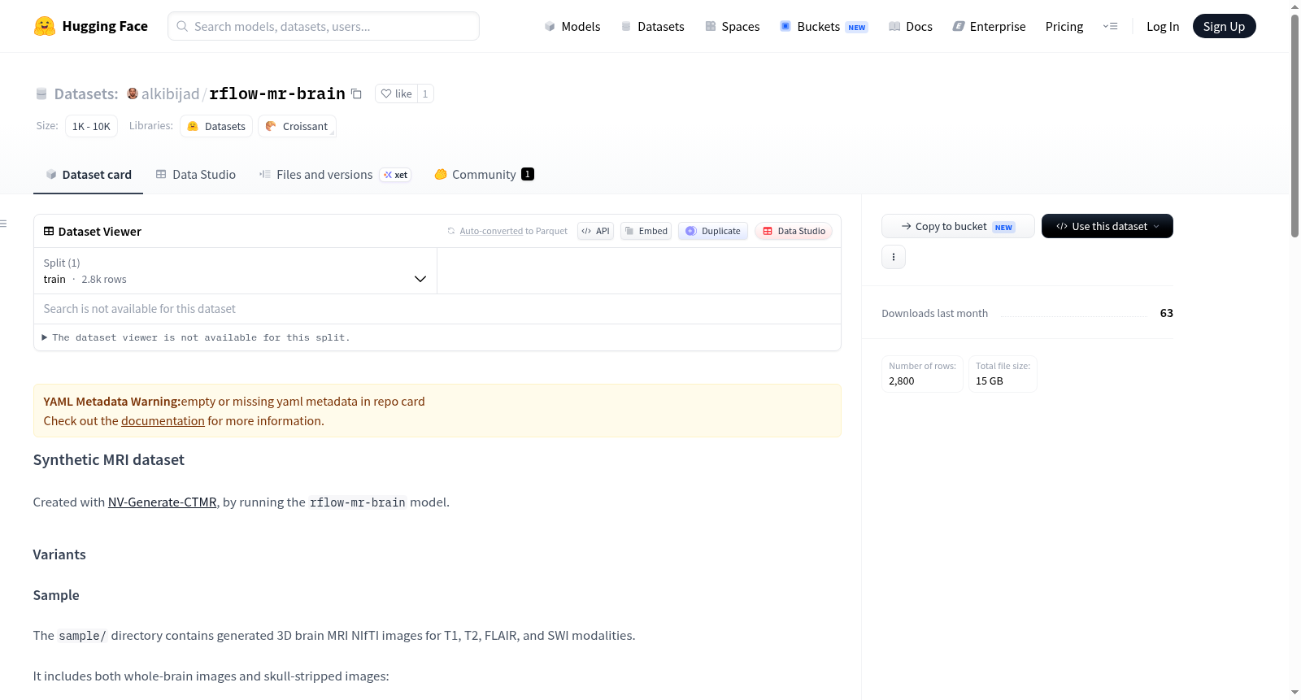This screenshot has width=1301, height=700.
Task: Click Copy to bucket button
Action: [x=958, y=226]
